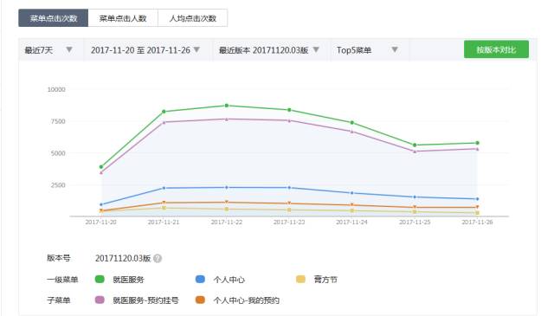This screenshot has height=316, width=554.
Task: Click the 2017-11-20 x-axis label
Action: pyautogui.click(x=100, y=222)
